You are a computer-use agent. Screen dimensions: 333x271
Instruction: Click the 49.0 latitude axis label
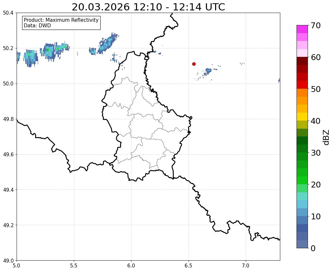8,261
